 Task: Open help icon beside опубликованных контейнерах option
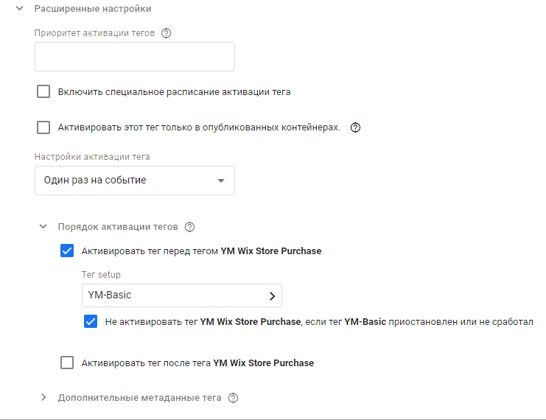[x=355, y=127]
